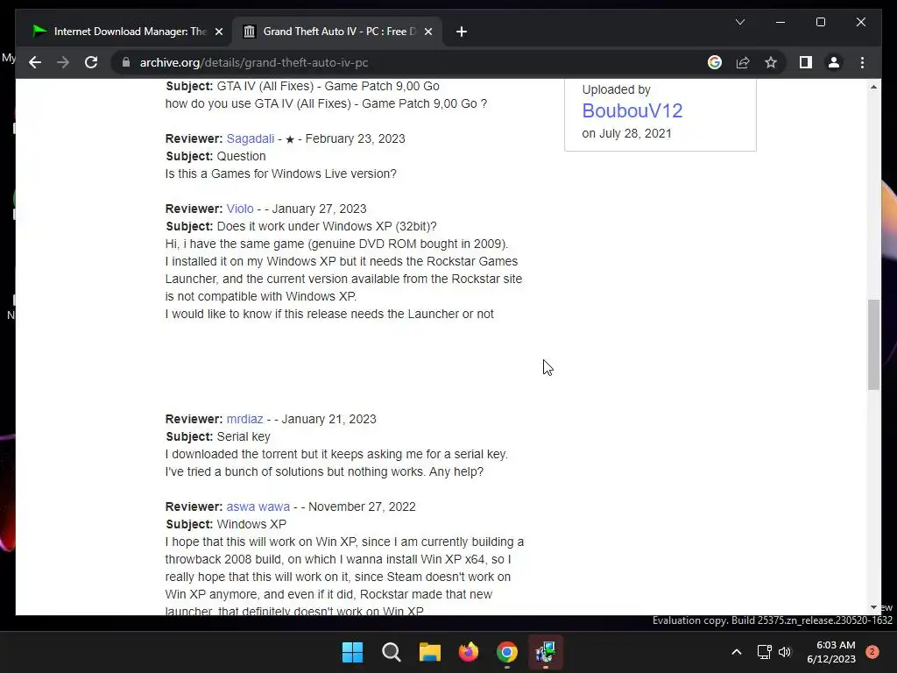897x673 pixels.
Task: Open reviewer mrdiaz's profile
Action: (244, 419)
